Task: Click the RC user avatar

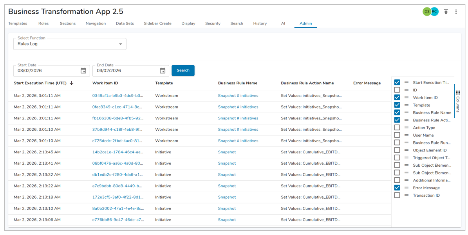Action: [434, 12]
